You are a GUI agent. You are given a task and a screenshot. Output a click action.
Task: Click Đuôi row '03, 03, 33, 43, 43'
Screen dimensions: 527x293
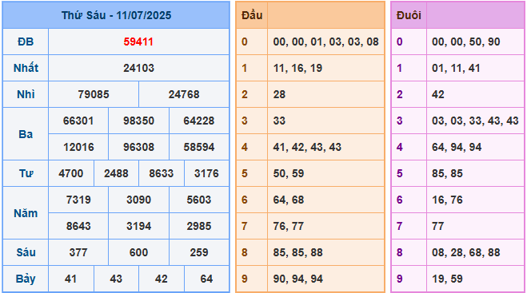(x=475, y=121)
